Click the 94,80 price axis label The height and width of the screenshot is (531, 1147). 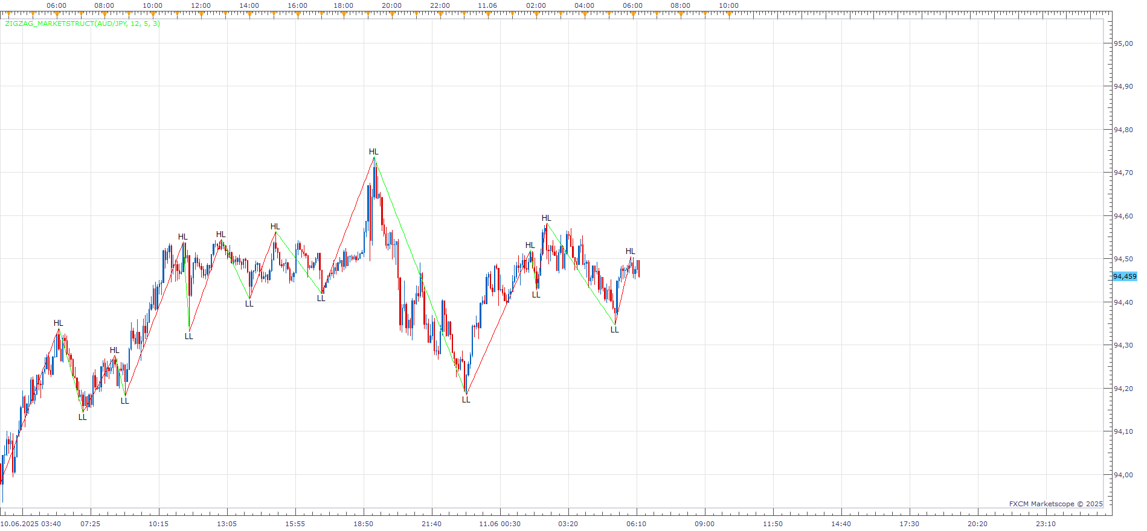(1123, 130)
